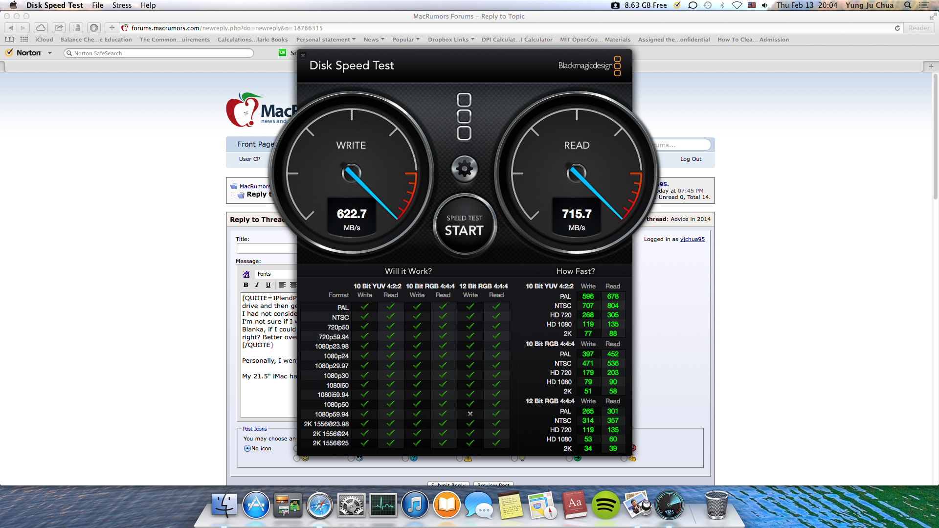Viewport: 939px width, 528px height.
Task: Close the Disk Speed Test window
Action: 303,55
